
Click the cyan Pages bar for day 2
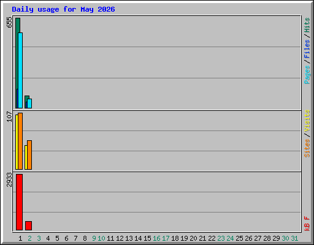click(x=29, y=104)
